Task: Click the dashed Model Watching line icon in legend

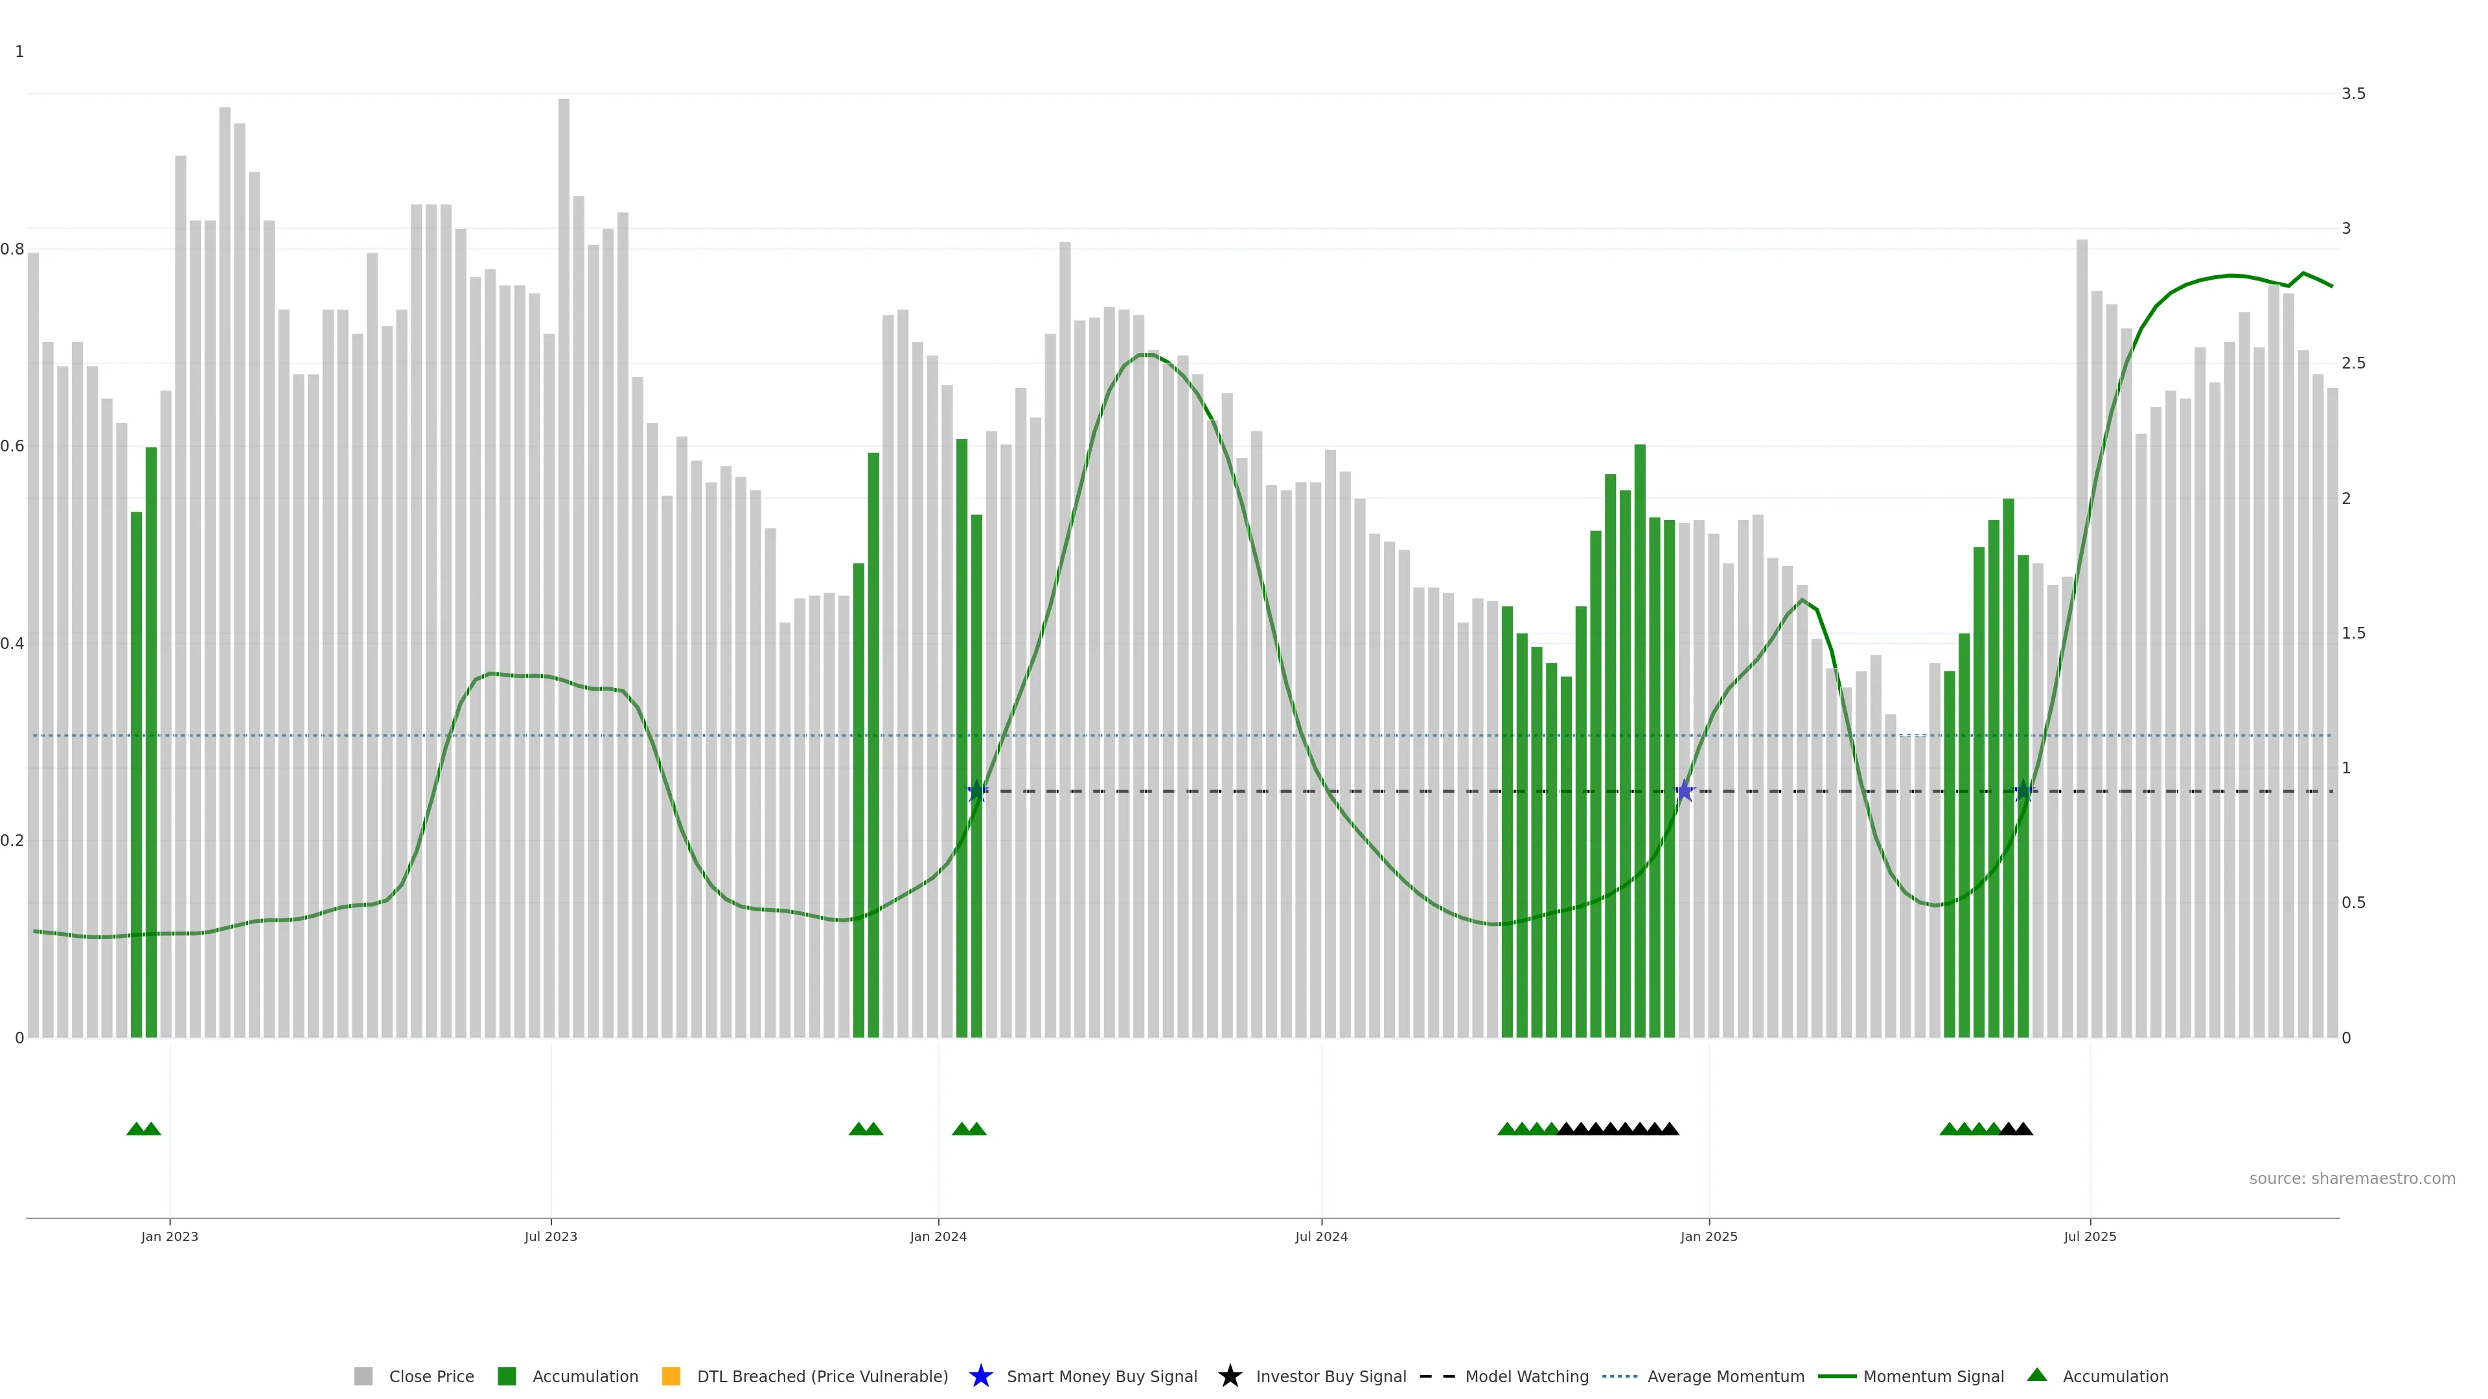Action: click(1436, 1376)
